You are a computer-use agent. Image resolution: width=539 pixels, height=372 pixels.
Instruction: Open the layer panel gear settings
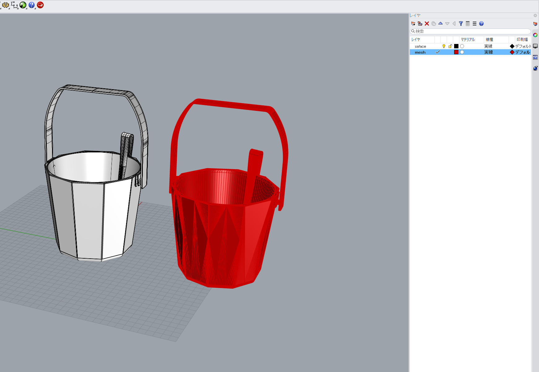tap(535, 15)
